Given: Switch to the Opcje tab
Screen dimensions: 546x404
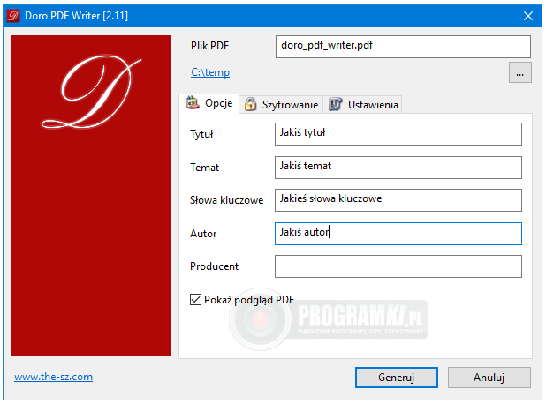Looking at the screenshot, I should point(209,103).
